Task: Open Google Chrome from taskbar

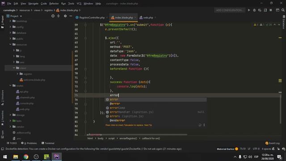Action: click(x=26, y=157)
